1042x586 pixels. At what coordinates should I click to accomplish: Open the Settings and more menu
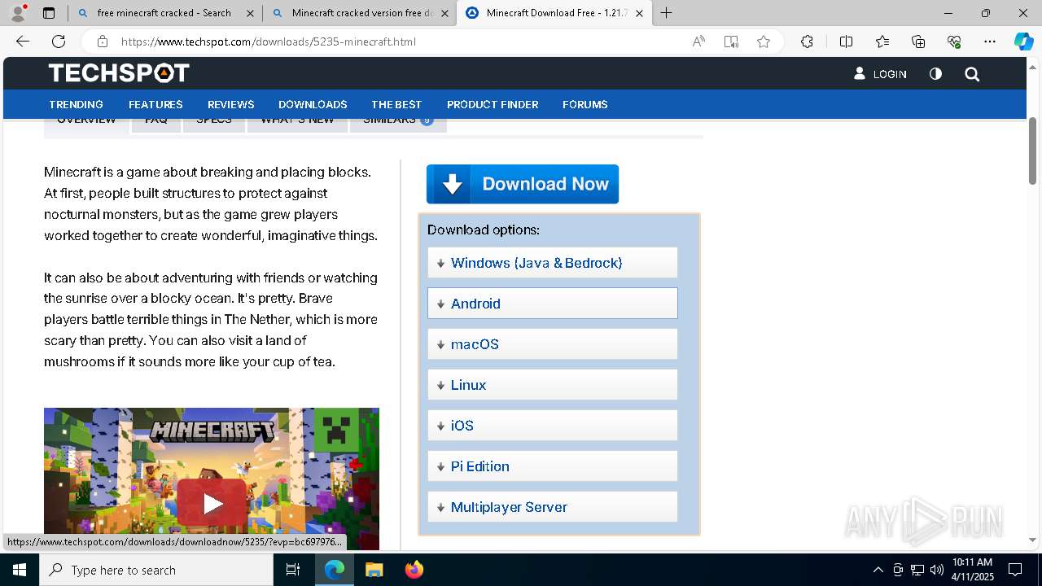click(990, 42)
